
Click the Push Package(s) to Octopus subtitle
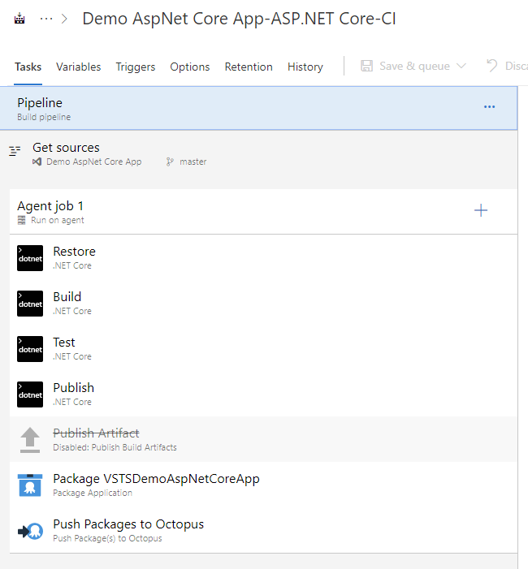click(107, 538)
